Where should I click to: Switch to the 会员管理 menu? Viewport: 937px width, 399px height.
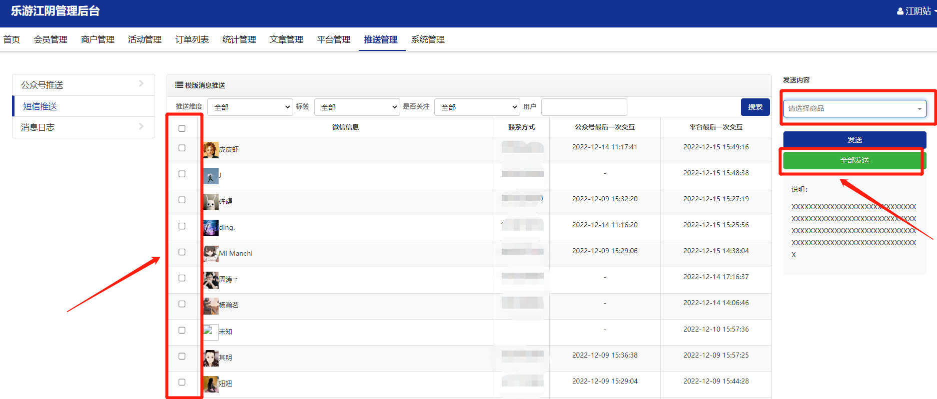[x=51, y=40]
